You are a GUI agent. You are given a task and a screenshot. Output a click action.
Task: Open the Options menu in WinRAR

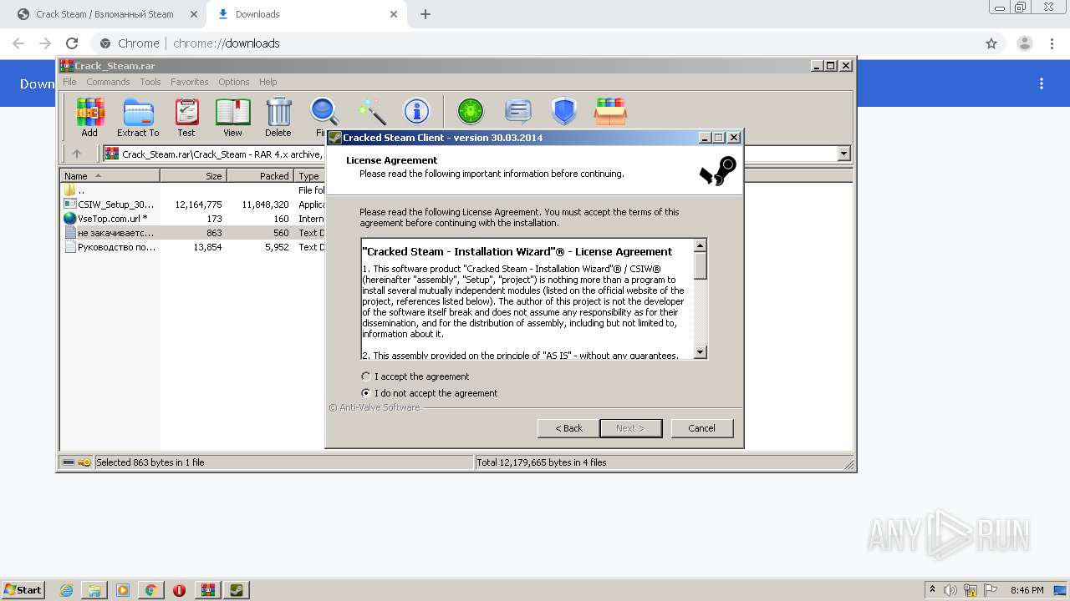click(x=234, y=82)
